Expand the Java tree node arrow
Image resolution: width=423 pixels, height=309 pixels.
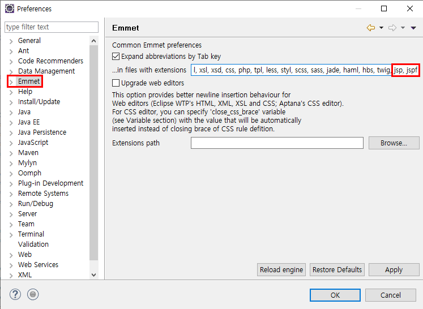pyautogui.click(x=11, y=113)
